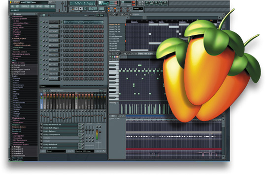Show the step sequencer shortcut button

151,3
